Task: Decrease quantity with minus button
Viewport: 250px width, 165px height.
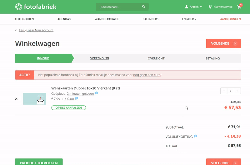Action: coord(223,91)
